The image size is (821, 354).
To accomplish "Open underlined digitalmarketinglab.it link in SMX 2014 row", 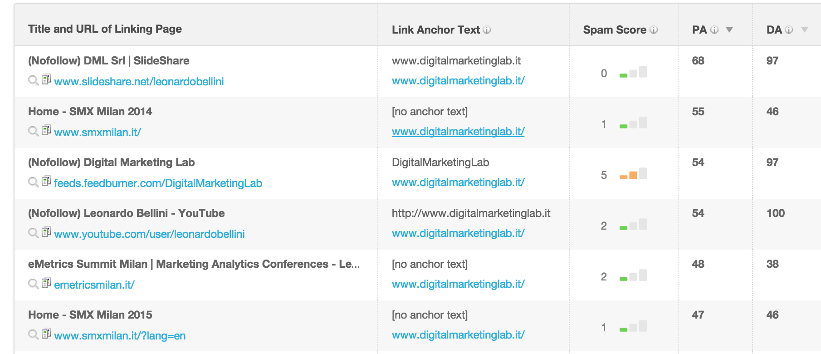I will pyautogui.click(x=458, y=132).
